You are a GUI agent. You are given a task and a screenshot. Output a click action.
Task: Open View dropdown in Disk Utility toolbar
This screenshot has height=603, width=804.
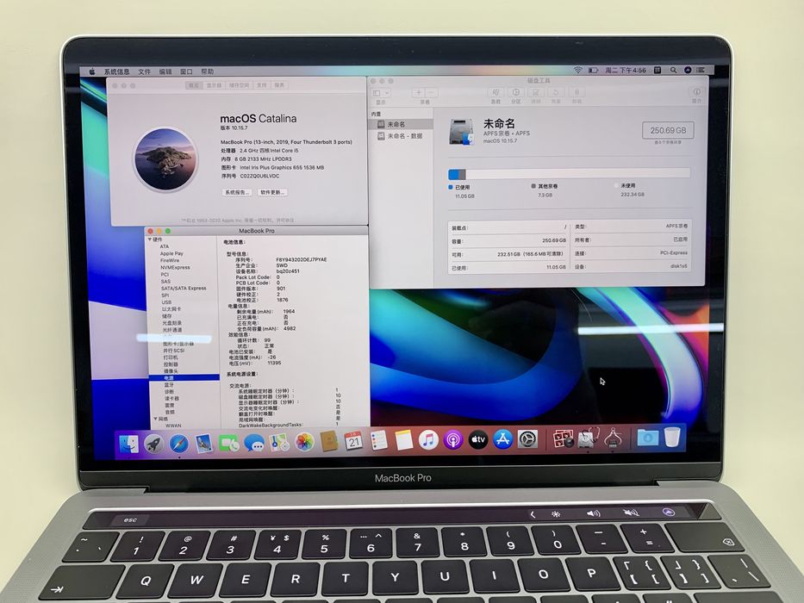[381, 93]
